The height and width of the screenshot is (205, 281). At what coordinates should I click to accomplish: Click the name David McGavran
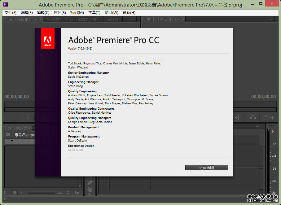(x=78, y=77)
